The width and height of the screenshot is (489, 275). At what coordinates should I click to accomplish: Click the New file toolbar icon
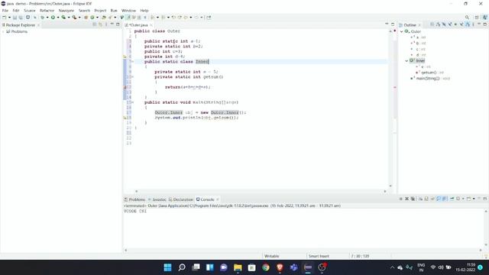4,18
